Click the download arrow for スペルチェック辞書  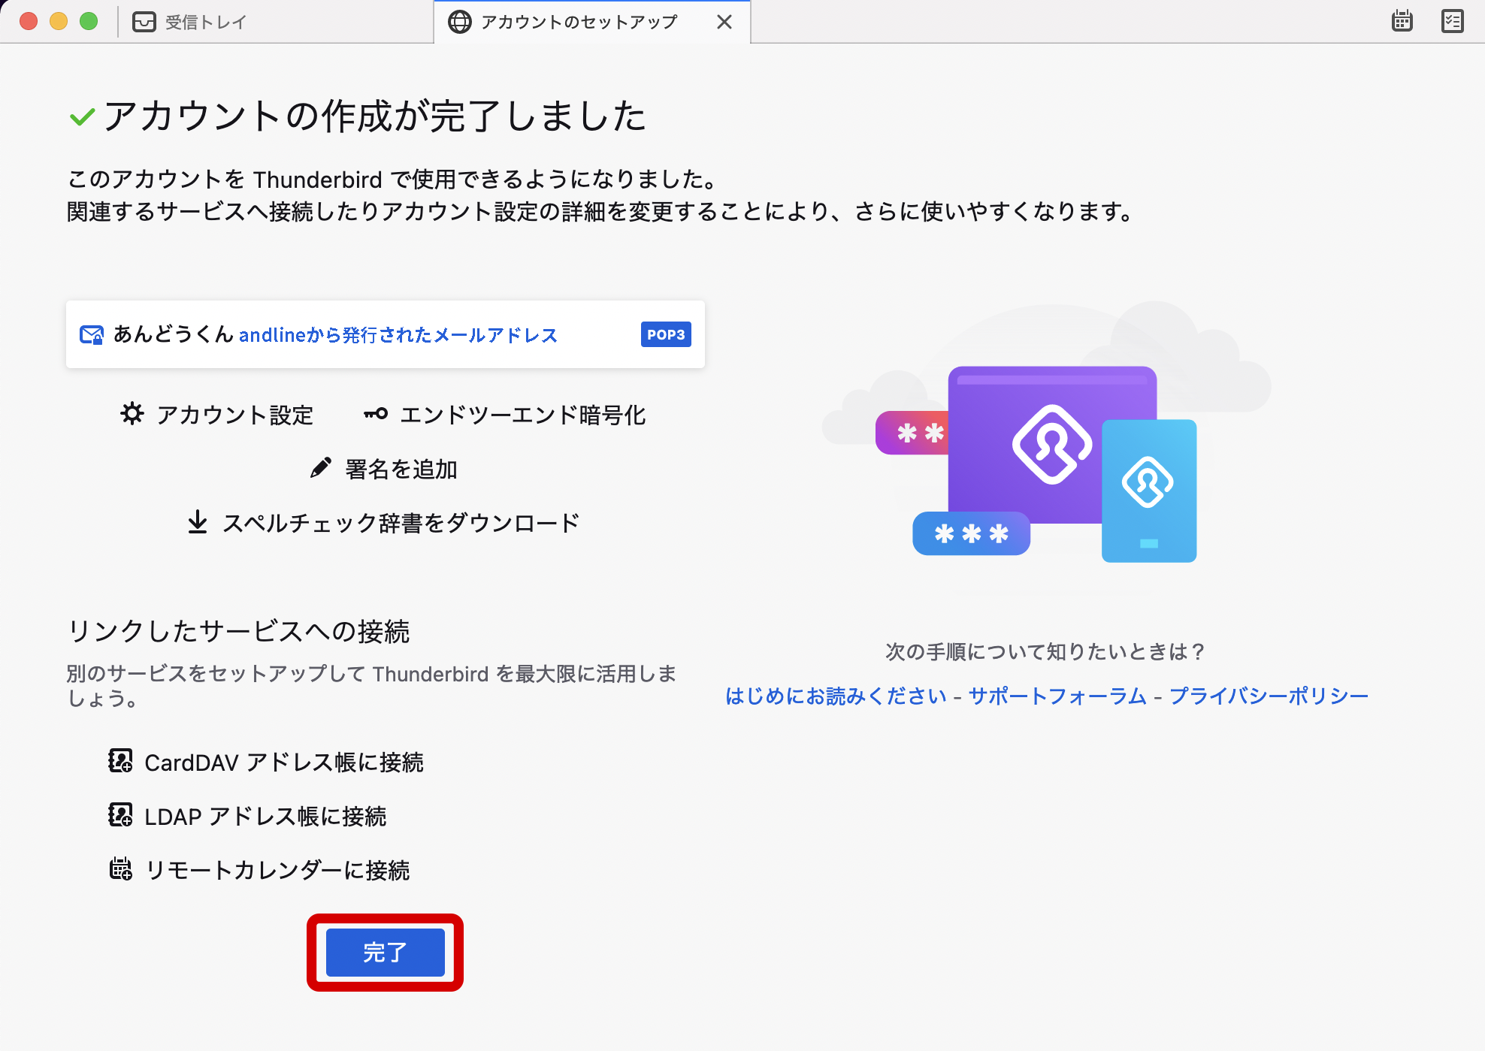[198, 522]
